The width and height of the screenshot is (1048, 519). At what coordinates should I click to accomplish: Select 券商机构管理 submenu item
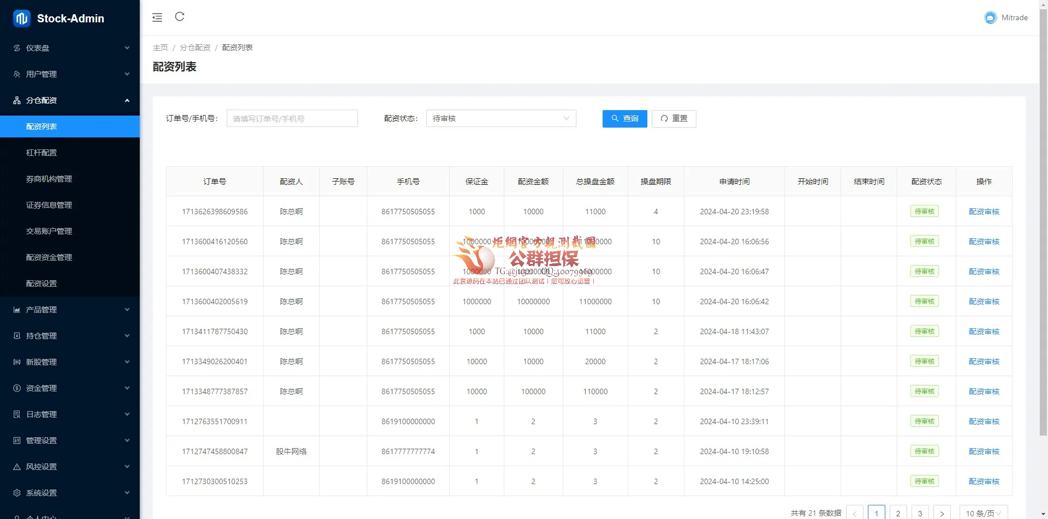point(49,179)
